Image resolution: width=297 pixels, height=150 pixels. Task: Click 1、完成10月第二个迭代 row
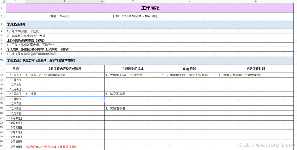150,31
